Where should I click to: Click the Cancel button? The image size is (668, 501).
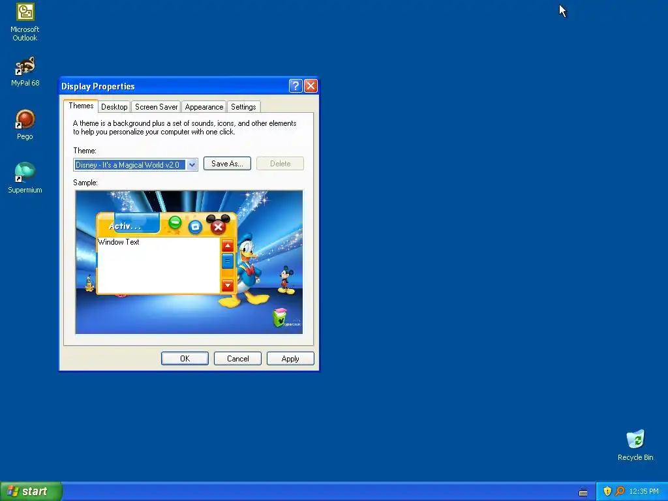237,359
